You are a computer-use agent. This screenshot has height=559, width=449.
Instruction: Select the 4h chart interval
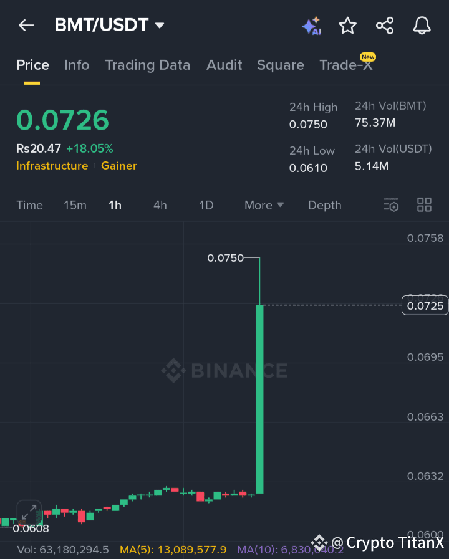tap(160, 206)
